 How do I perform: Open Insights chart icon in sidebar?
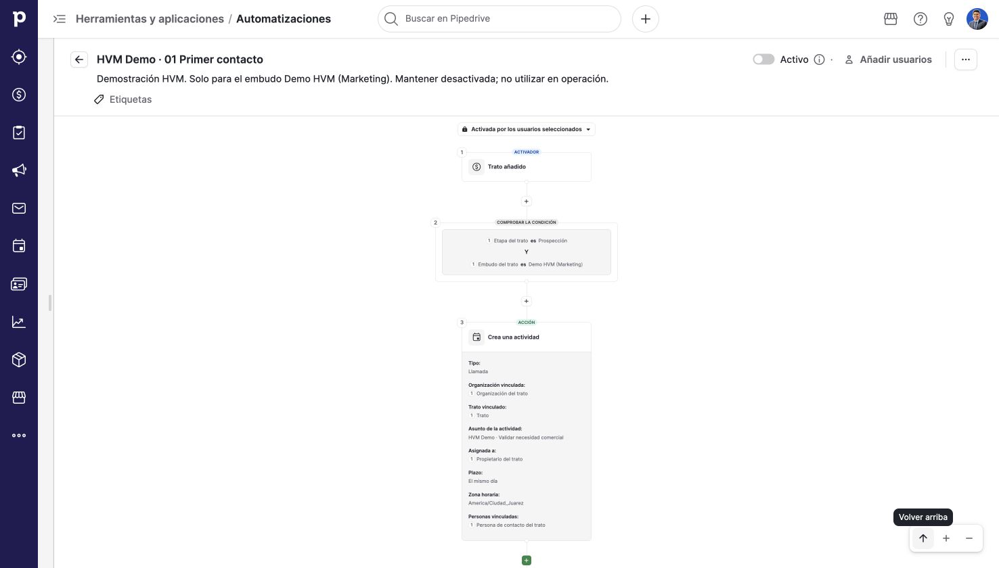coord(19,322)
